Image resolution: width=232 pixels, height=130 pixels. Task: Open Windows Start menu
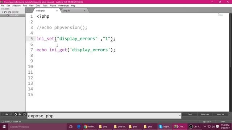(x=4, y=127)
